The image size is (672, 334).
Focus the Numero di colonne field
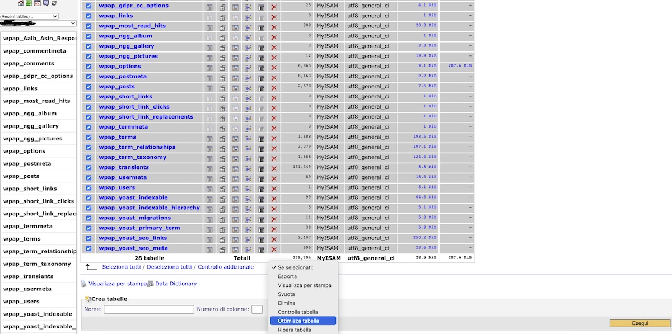pos(257,309)
